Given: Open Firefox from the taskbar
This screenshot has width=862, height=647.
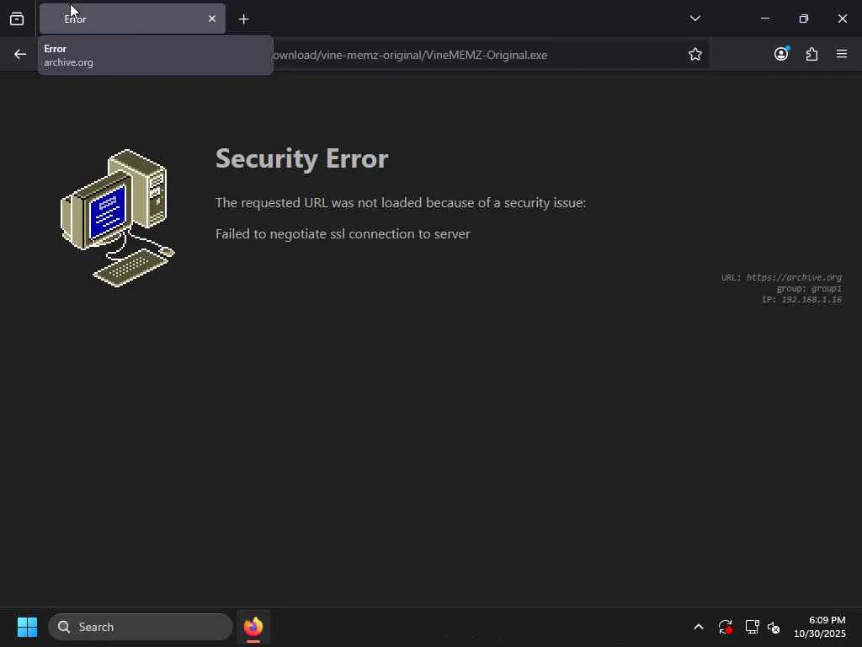Looking at the screenshot, I should [x=253, y=627].
